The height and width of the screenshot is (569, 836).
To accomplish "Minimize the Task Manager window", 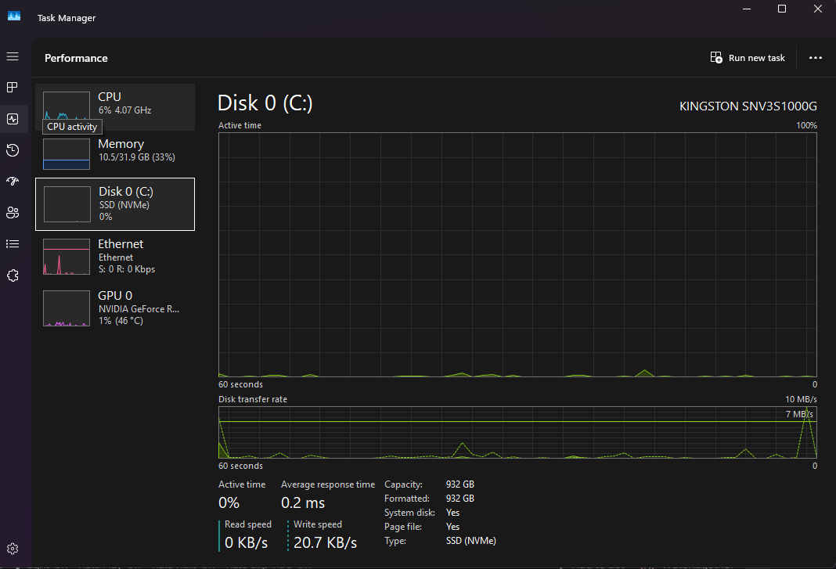I will [747, 9].
